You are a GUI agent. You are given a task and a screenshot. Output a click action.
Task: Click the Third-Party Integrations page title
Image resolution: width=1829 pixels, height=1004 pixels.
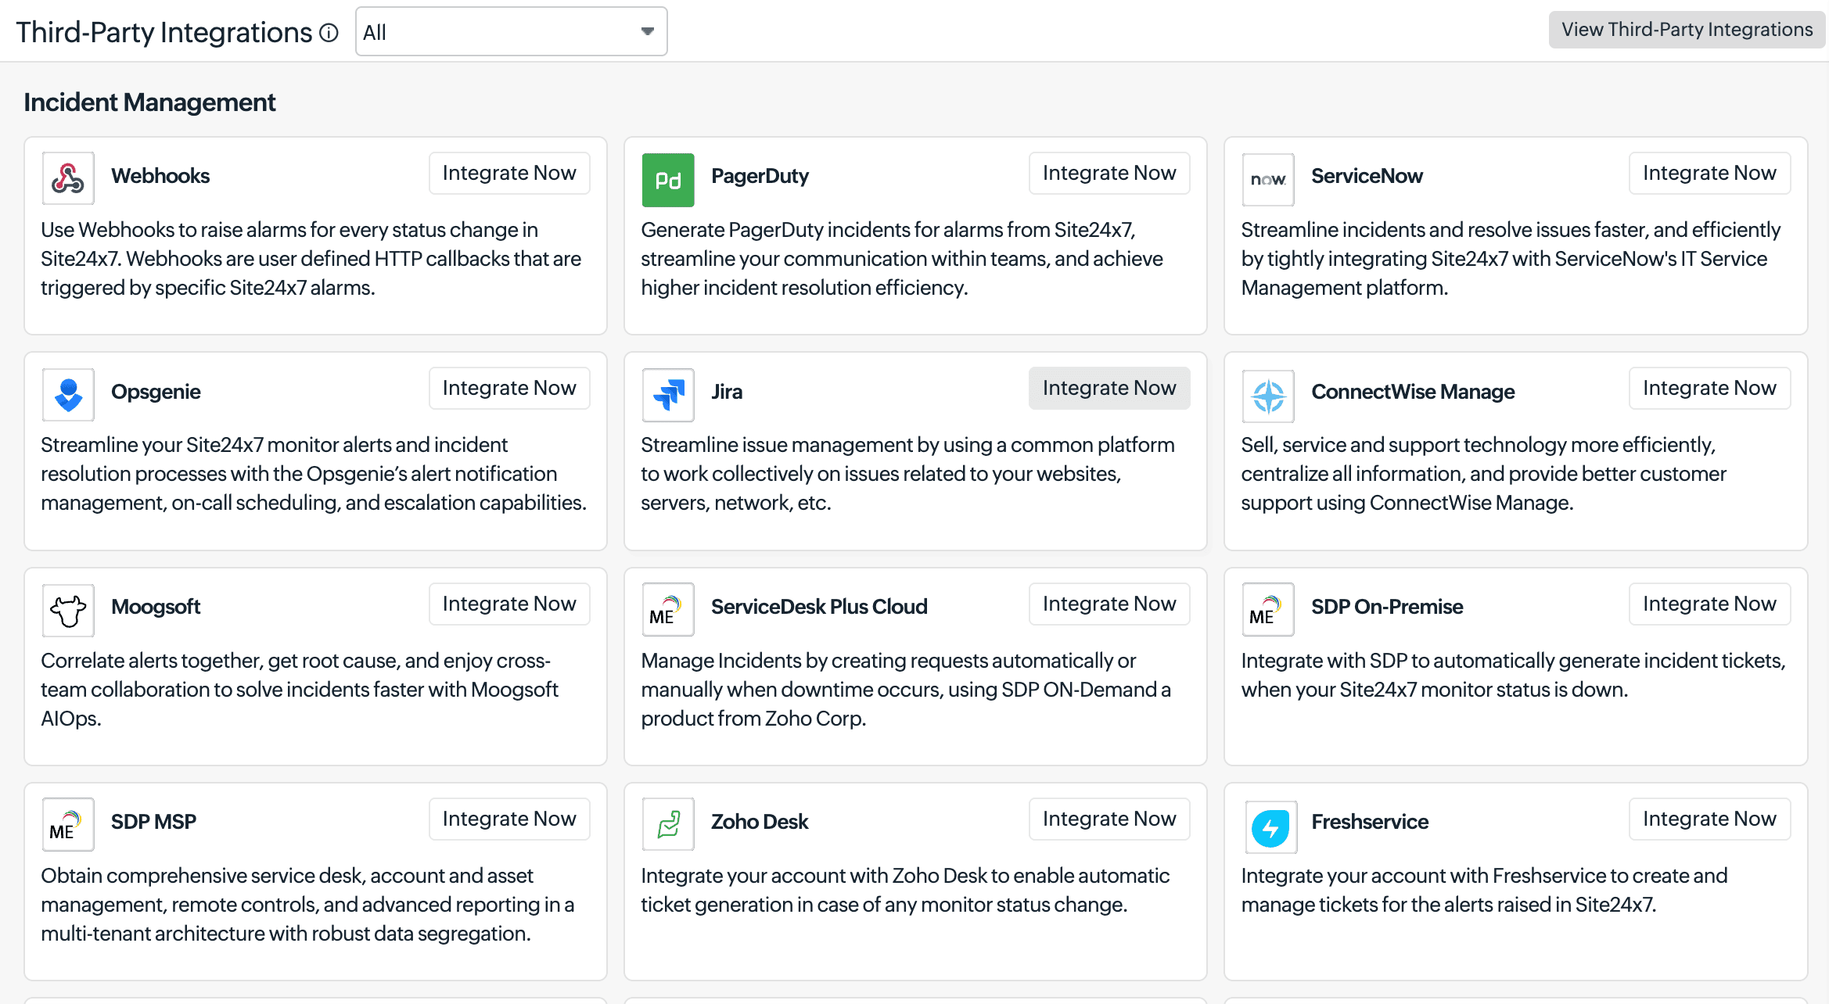coord(164,33)
